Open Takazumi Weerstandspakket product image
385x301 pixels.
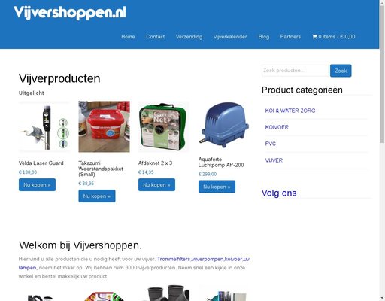(104, 126)
